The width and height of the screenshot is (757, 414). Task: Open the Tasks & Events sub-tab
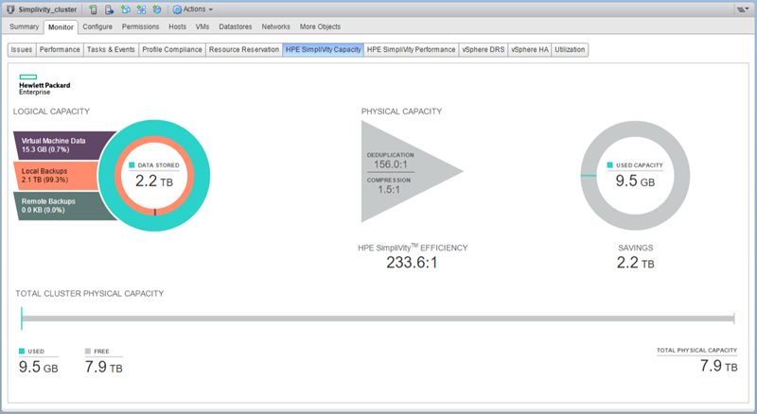111,49
